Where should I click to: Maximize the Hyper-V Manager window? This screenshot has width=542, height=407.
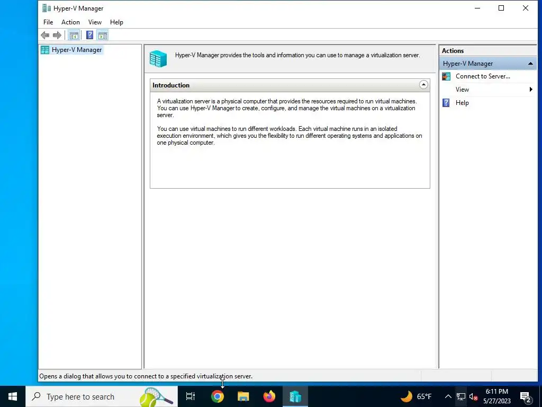(x=501, y=8)
